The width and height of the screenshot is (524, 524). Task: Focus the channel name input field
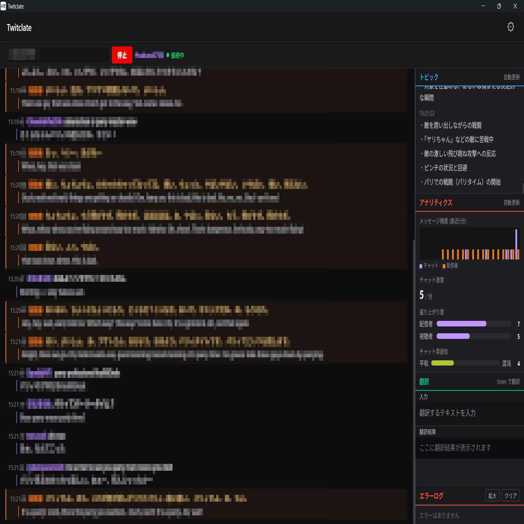coord(58,55)
